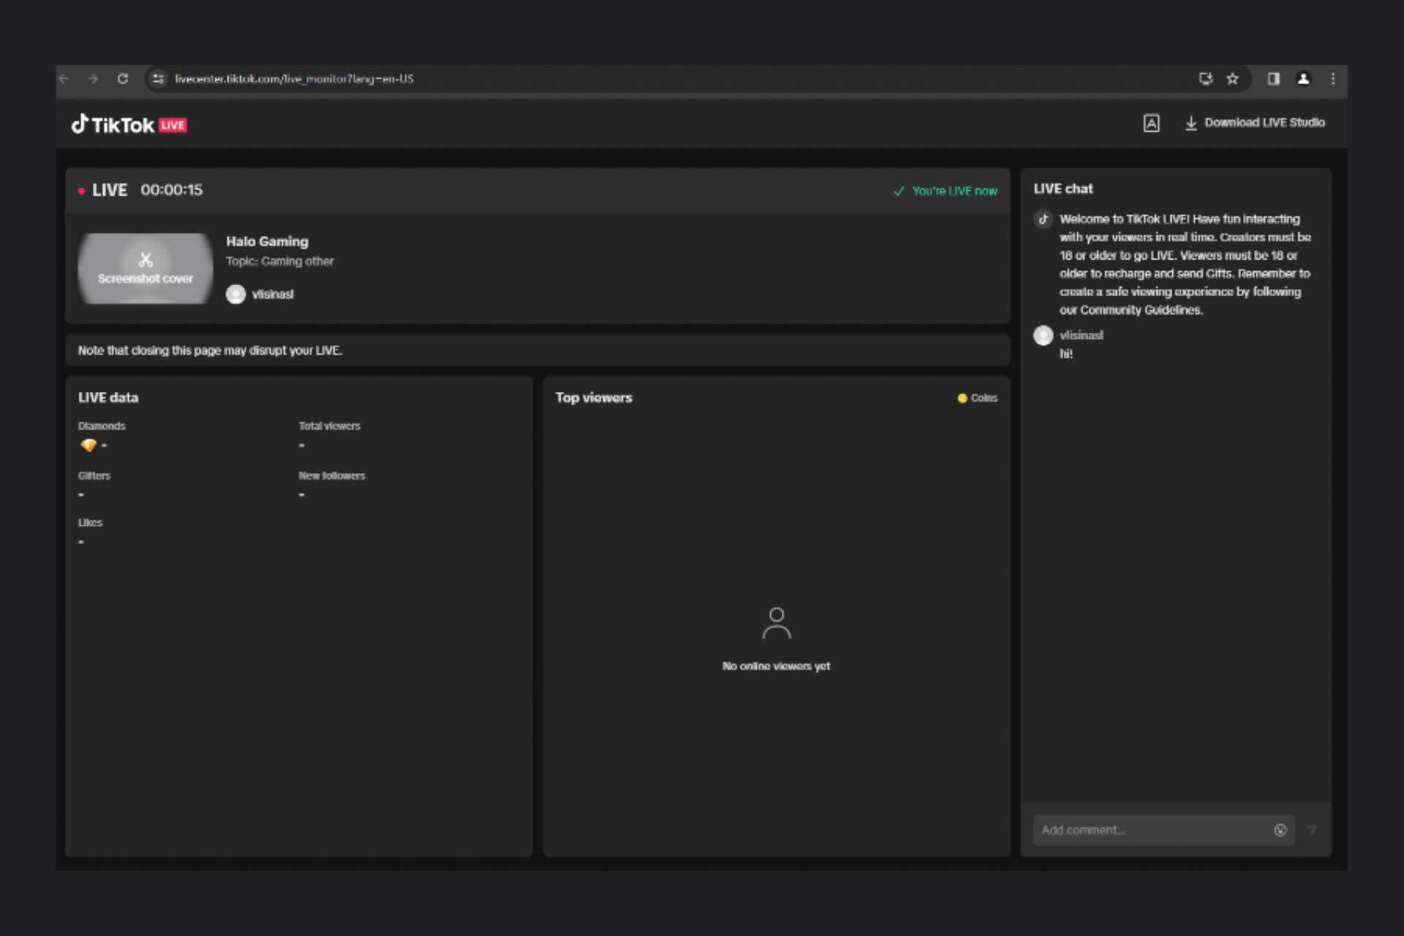Open the language selector icon
The height and width of the screenshot is (936, 1404).
[x=1152, y=124]
